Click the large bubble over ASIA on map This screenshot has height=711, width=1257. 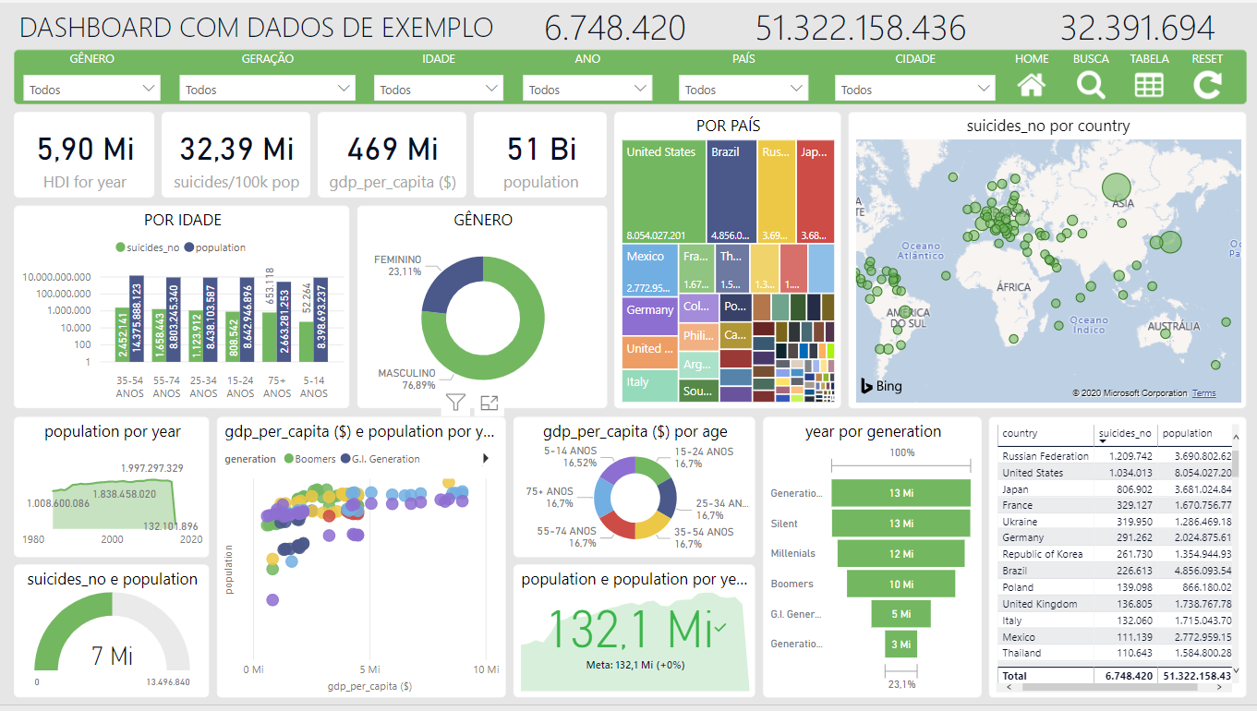(x=1116, y=188)
